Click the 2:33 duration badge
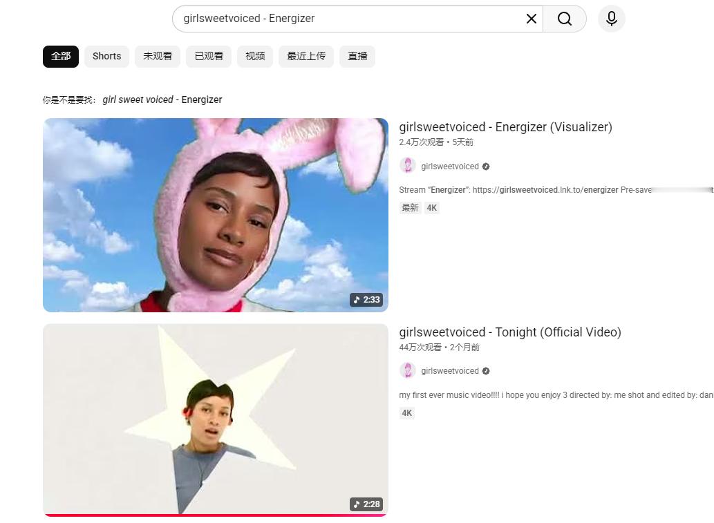Viewport: 714px width, 523px height. [x=366, y=300]
